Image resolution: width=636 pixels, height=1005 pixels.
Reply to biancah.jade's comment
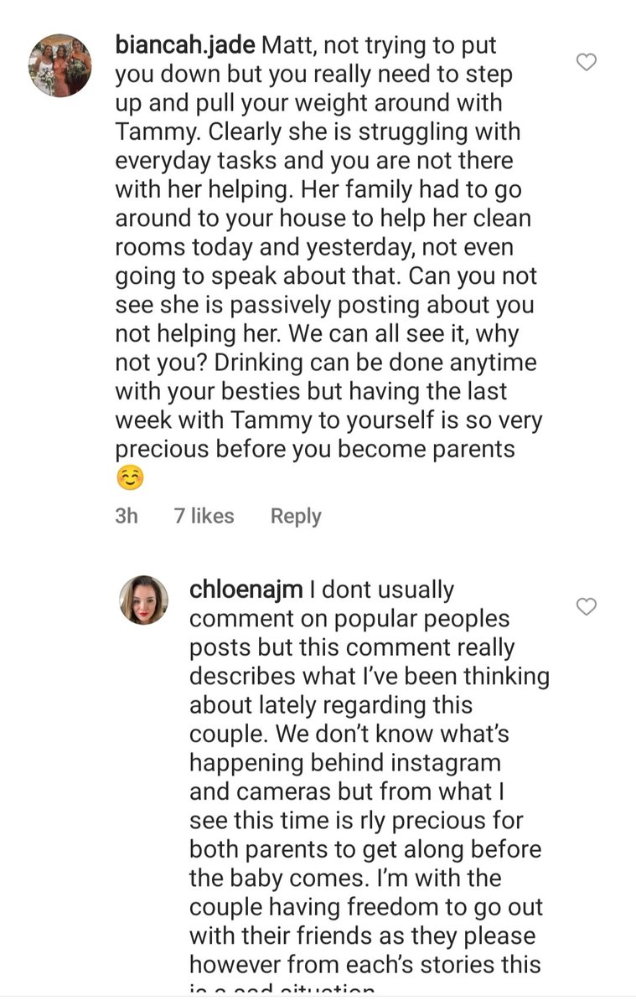tap(296, 516)
